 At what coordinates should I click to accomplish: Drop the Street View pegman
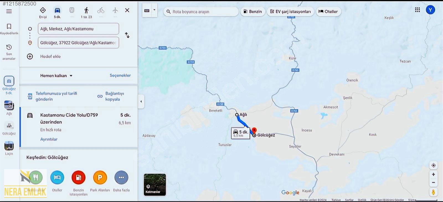pyautogui.click(x=433, y=192)
